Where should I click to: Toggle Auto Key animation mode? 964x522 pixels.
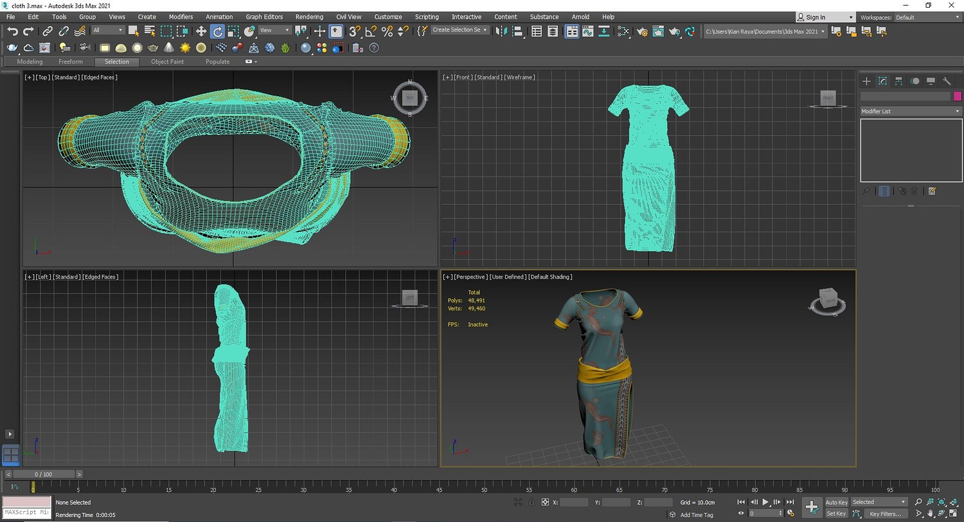[x=836, y=502]
